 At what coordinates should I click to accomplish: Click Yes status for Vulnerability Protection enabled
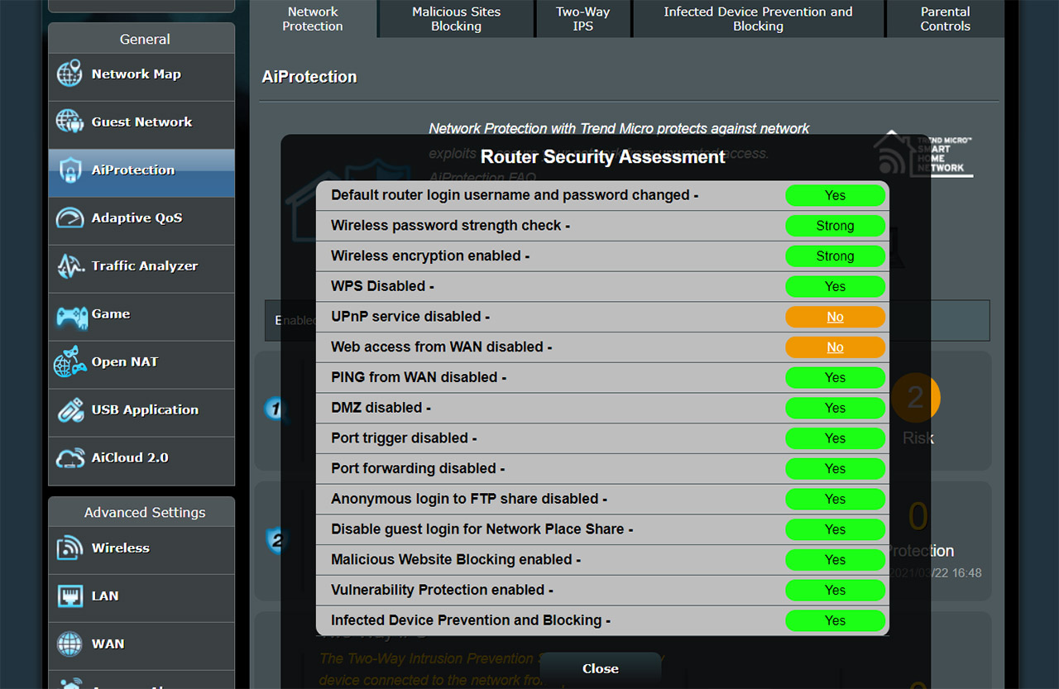pyautogui.click(x=836, y=590)
